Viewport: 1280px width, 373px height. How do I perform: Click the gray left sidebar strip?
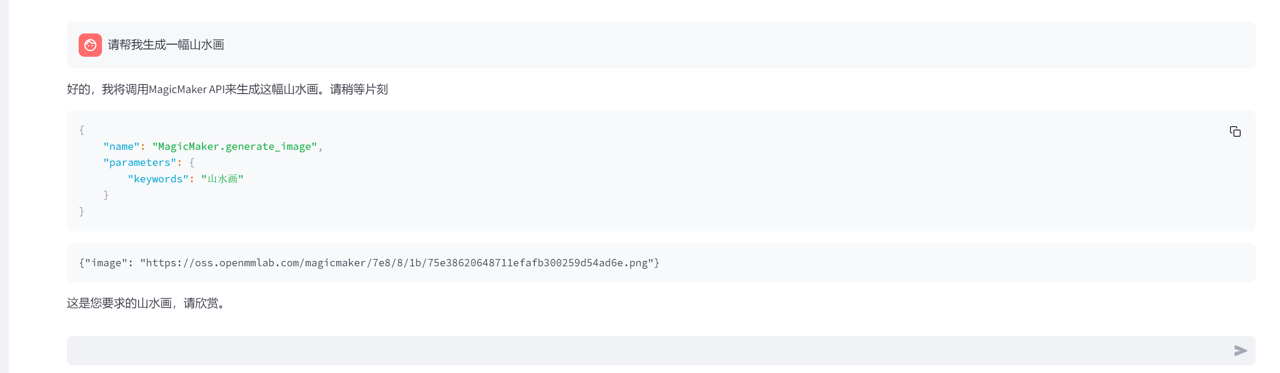(x=4, y=186)
